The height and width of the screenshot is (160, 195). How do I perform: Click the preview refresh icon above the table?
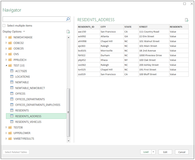(x=186, y=20)
